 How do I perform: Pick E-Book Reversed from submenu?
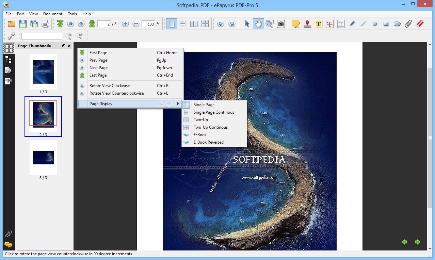pos(214,142)
